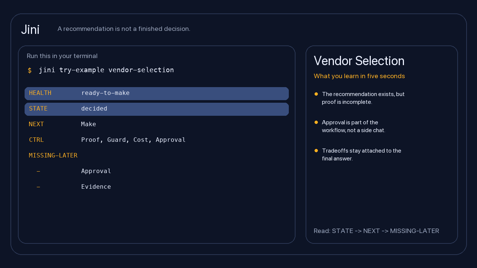The width and height of the screenshot is (477, 268).
Task: Click 'Proof, Guard, Cost, Approval' control list
Action: 133,140
